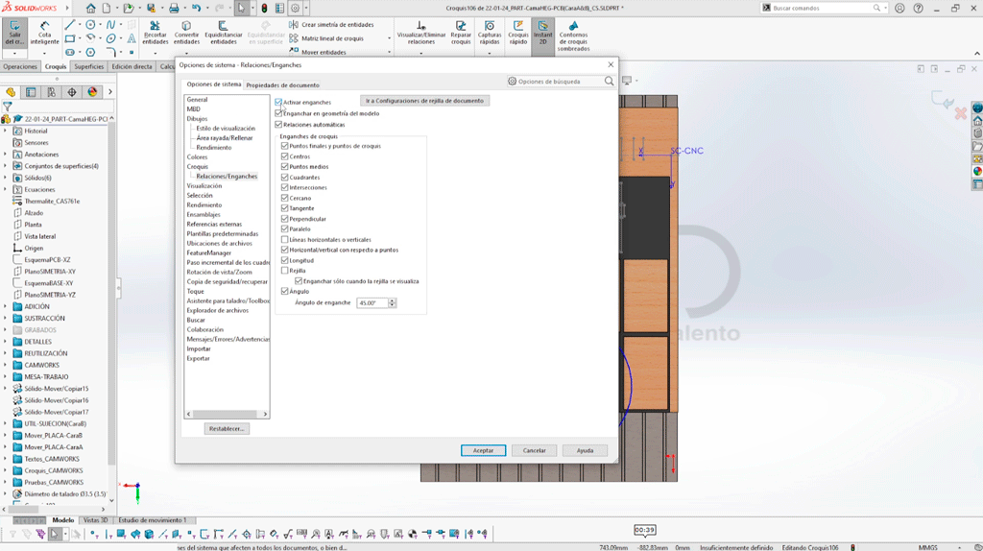Image resolution: width=983 pixels, height=551 pixels.
Task: Enable the Rejilla snap checkbox
Action: coord(284,270)
